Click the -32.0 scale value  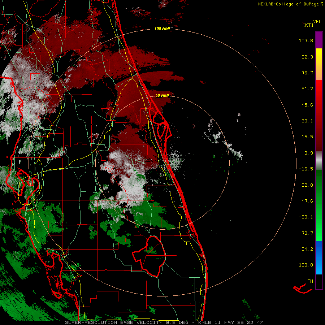pyautogui.click(x=306, y=185)
